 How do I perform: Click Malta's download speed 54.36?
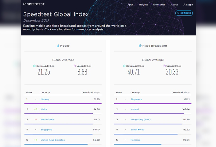pos(96,109)
